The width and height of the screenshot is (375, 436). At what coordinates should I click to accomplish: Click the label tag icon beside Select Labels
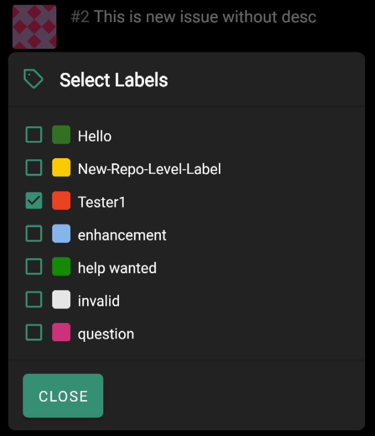coord(33,79)
